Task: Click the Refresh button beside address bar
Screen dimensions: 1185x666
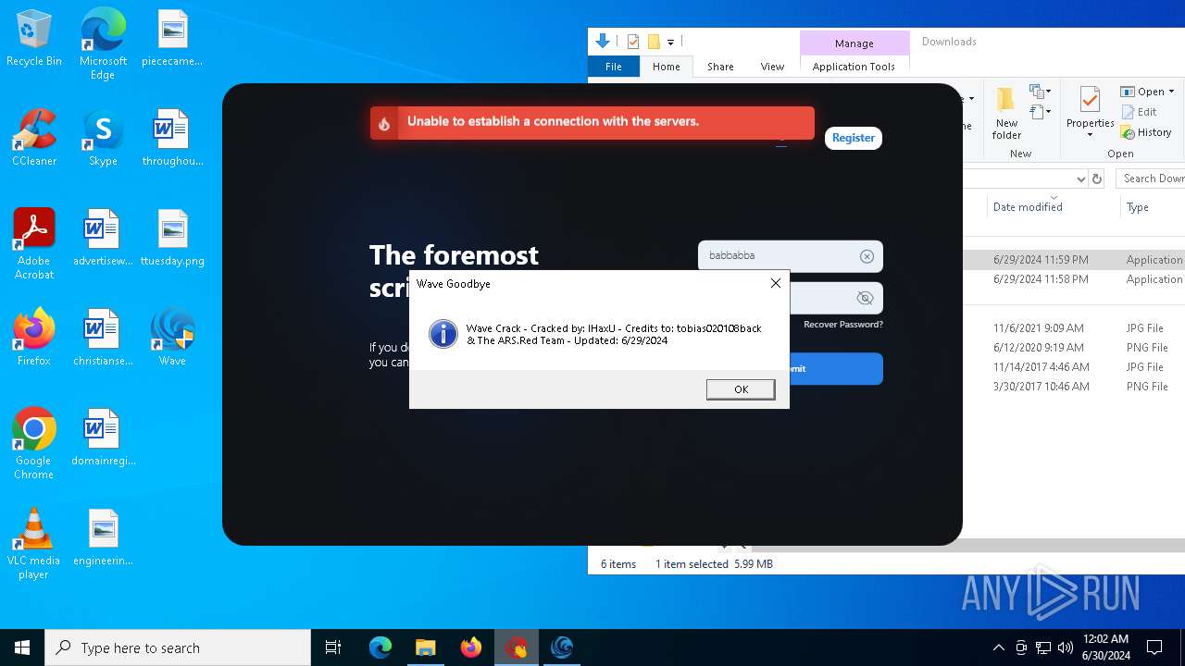Action: [1097, 179]
